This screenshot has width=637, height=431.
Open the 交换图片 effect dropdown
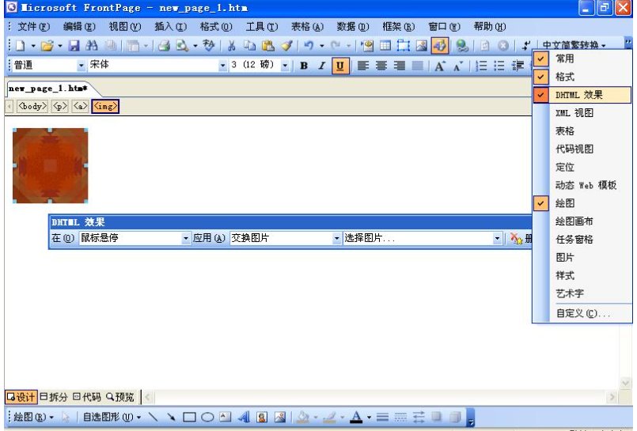[336, 238]
